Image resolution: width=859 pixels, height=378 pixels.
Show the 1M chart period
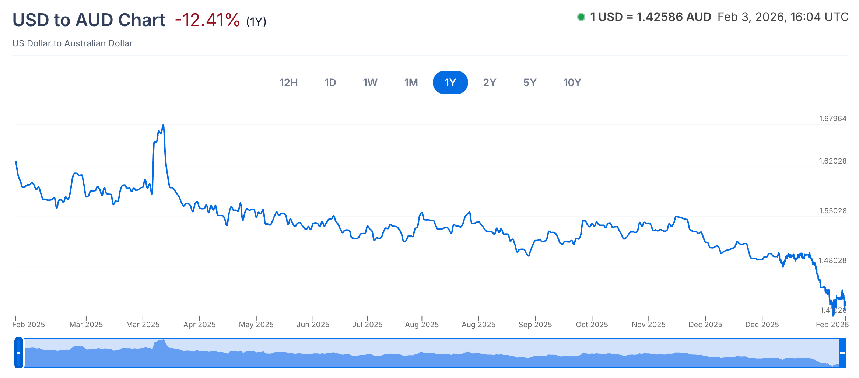point(411,83)
